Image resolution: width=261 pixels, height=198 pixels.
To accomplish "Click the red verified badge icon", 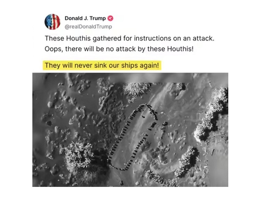I will (110, 18).
